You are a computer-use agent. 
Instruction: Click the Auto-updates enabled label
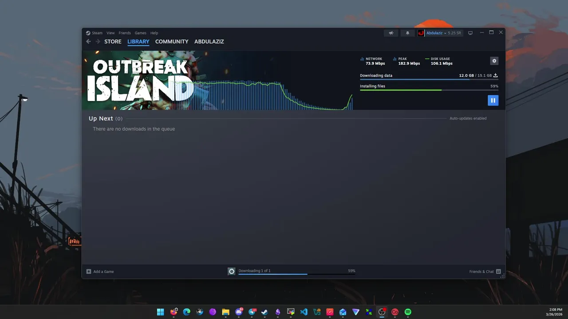(x=468, y=118)
